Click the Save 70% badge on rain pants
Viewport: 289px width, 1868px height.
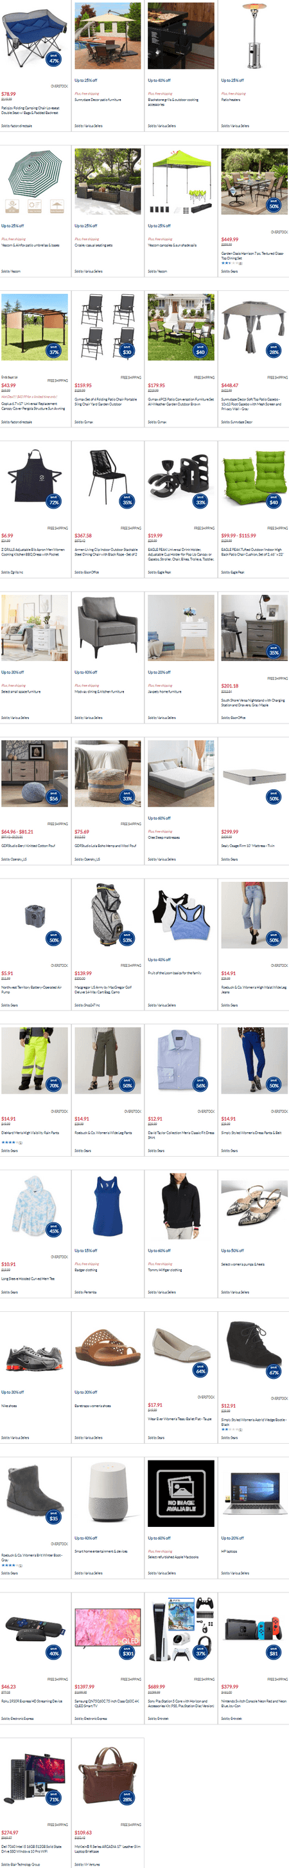coord(53,1085)
